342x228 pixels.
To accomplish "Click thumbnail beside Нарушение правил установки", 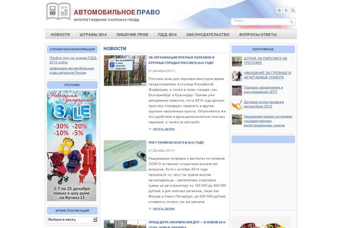I will [237, 120].
